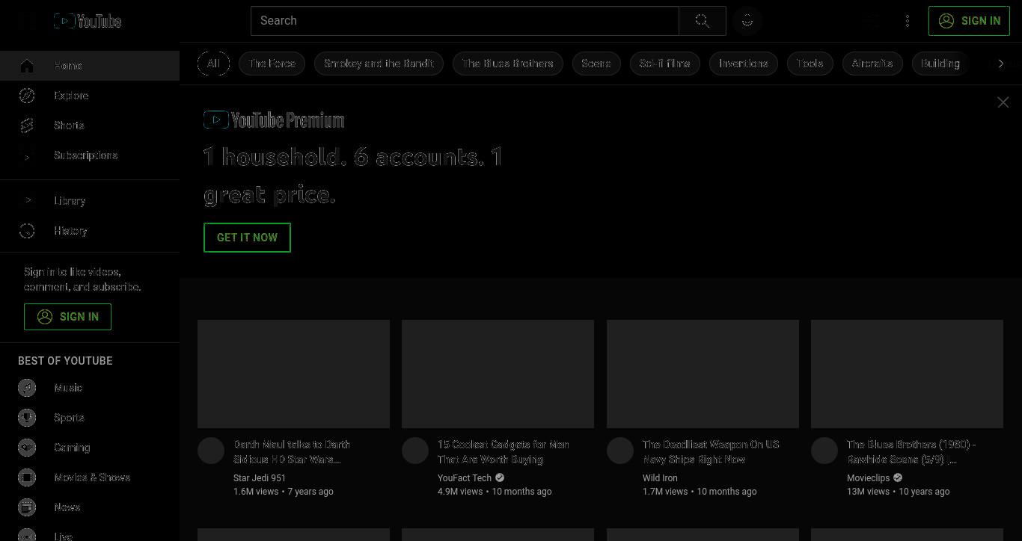Click the Movies & Shows label
1022x541 pixels.
[x=92, y=477]
